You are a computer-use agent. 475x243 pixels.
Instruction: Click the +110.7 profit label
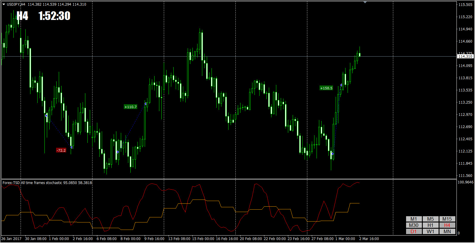[131, 107]
